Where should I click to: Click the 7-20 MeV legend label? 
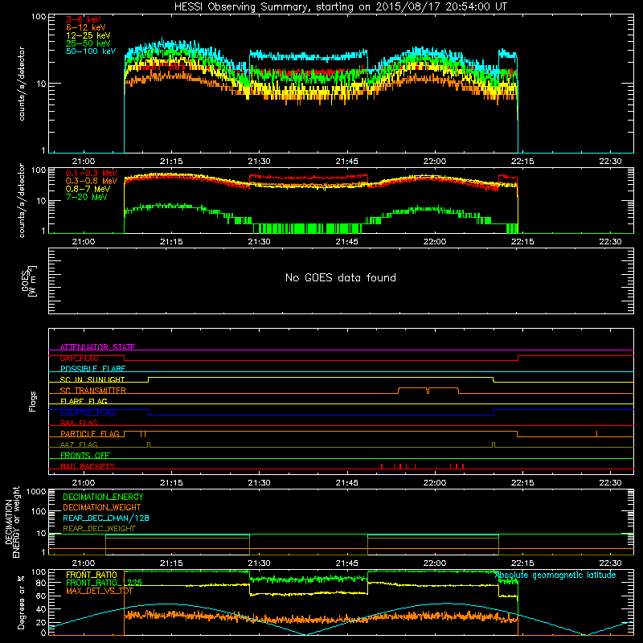[x=87, y=197]
